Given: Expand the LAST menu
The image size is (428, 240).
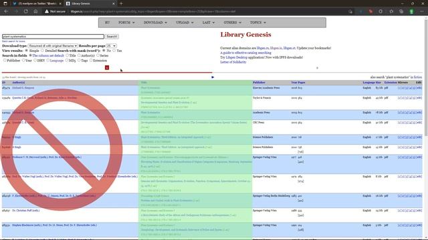Looking at the screenshot, I should [x=209, y=23].
